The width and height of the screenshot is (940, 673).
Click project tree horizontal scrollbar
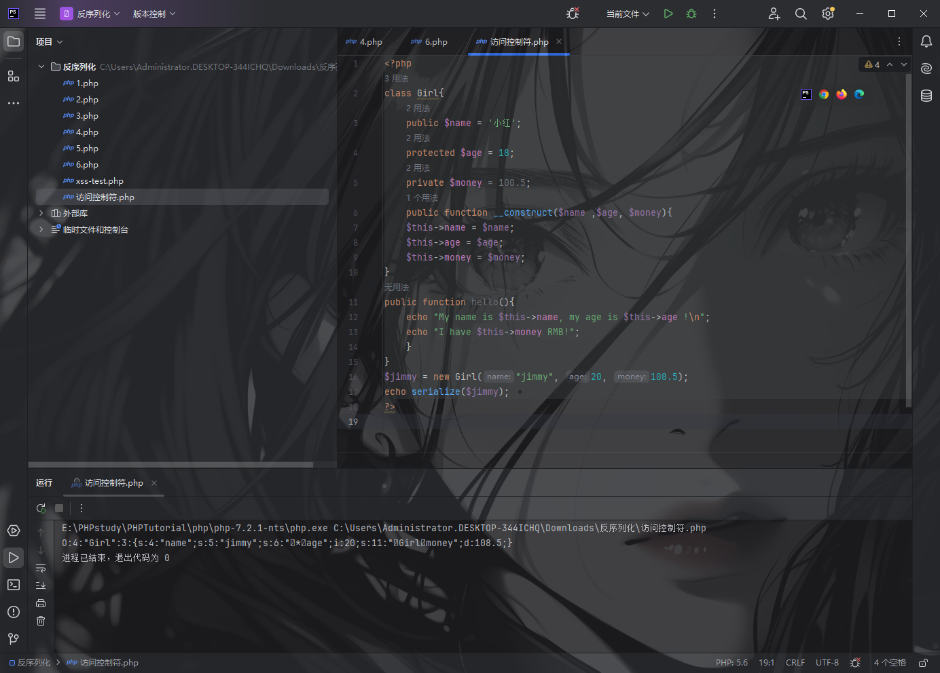pos(170,465)
